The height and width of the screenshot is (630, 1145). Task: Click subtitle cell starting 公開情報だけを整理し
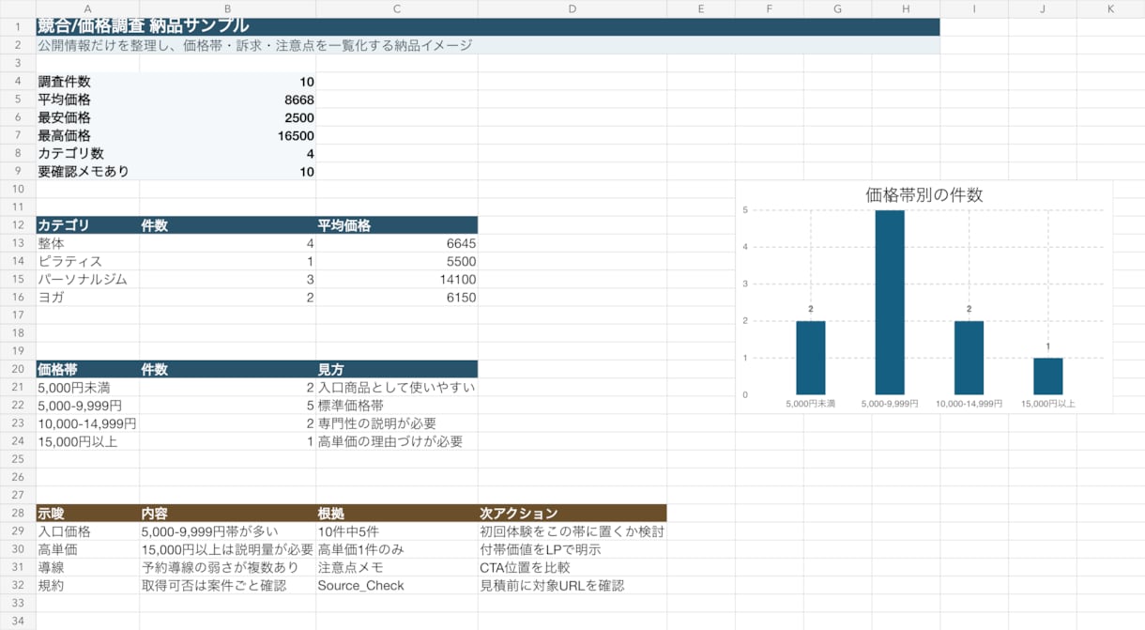(x=487, y=45)
